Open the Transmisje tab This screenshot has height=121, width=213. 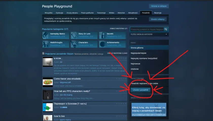pyautogui.click(x=101, y=13)
